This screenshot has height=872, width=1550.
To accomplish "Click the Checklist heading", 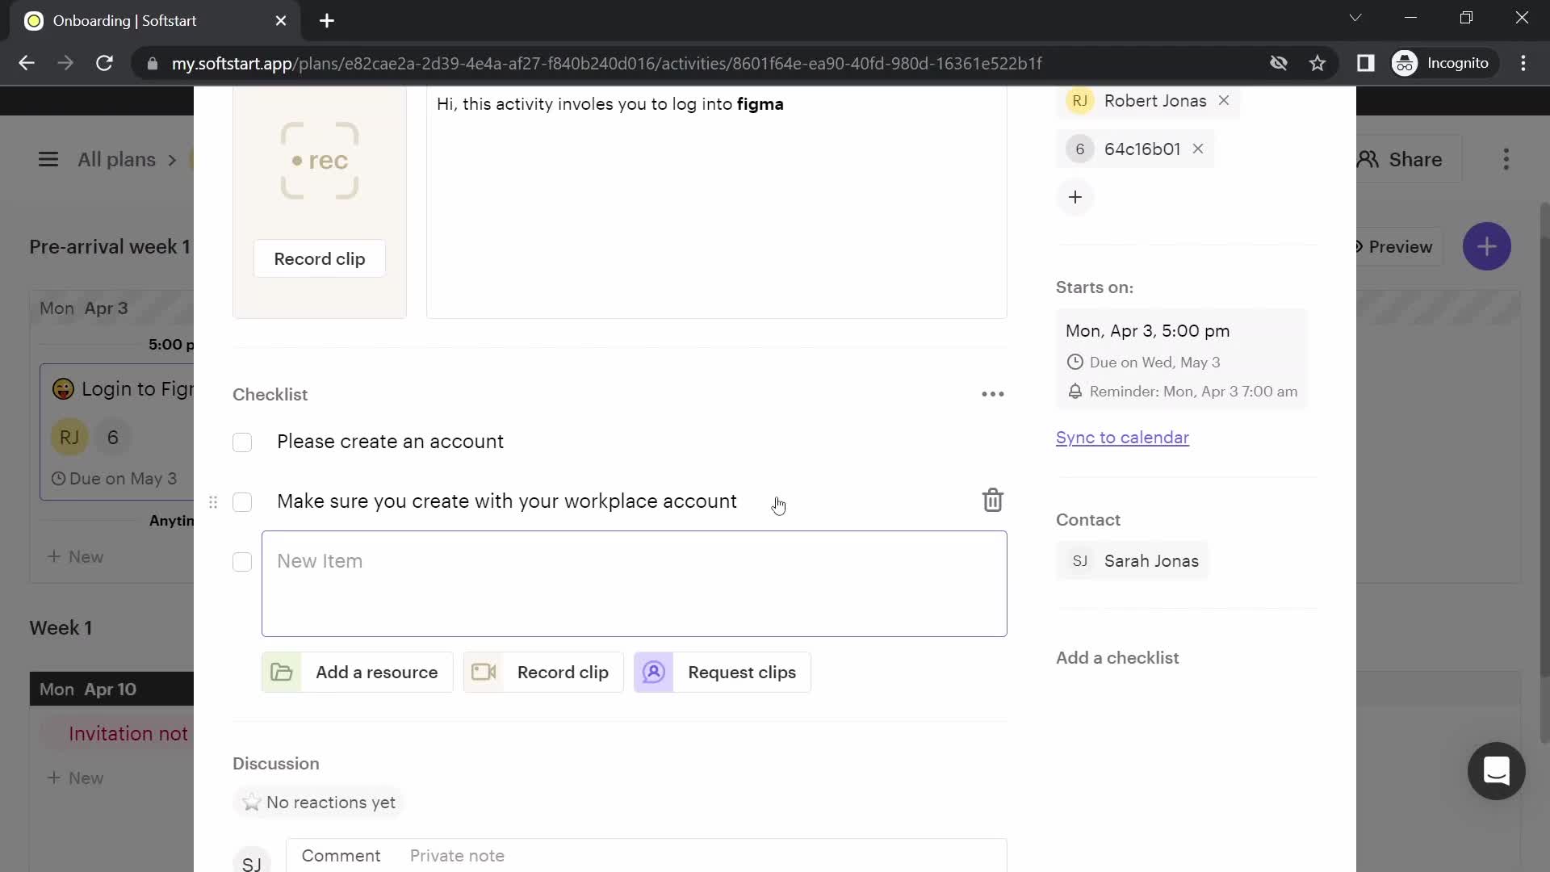I will 270,395.
